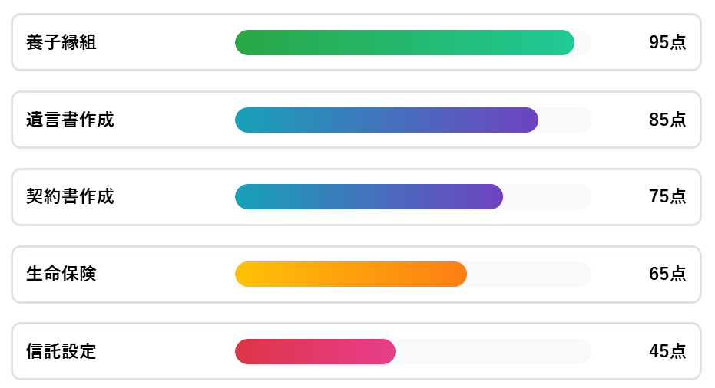Click the unfilled end of 養子縁組 bar
The height and width of the screenshot is (388, 715).
(x=584, y=42)
